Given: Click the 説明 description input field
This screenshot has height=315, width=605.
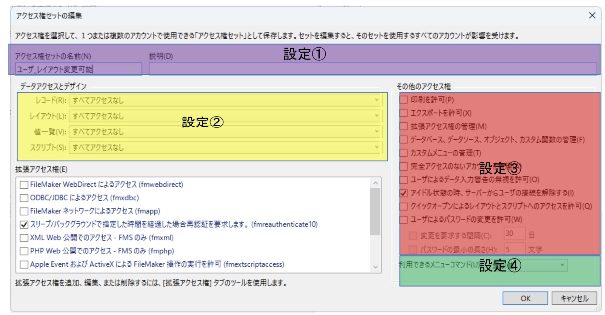Looking at the screenshot, I should tap(372, 69).
